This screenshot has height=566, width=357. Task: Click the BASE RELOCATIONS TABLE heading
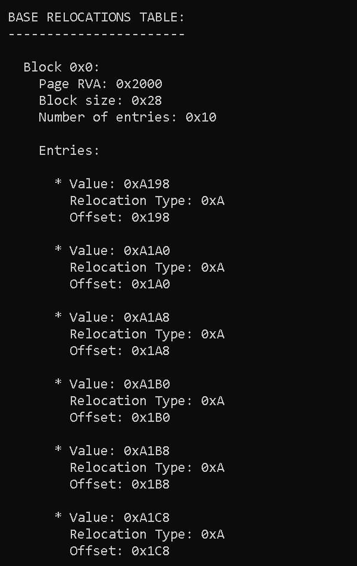pyautogui.click(x=96, y=17)
